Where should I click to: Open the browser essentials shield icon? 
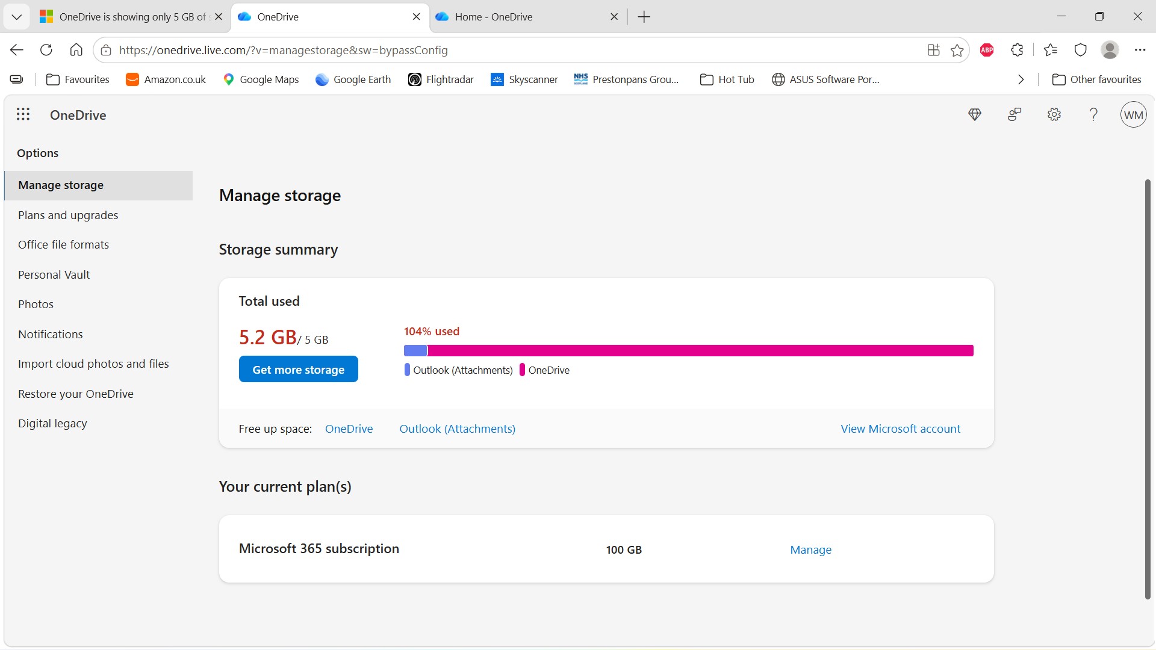point(1081,50)
